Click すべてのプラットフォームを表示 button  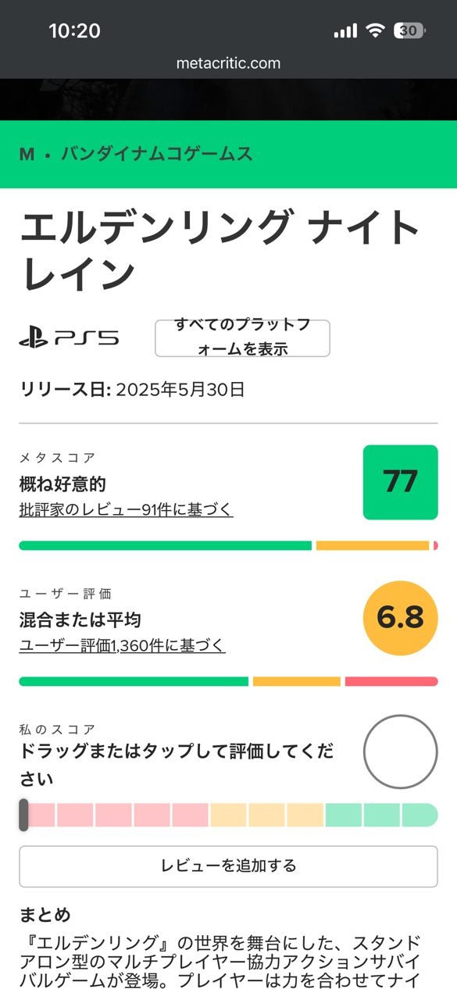click(x=242, y=338)
